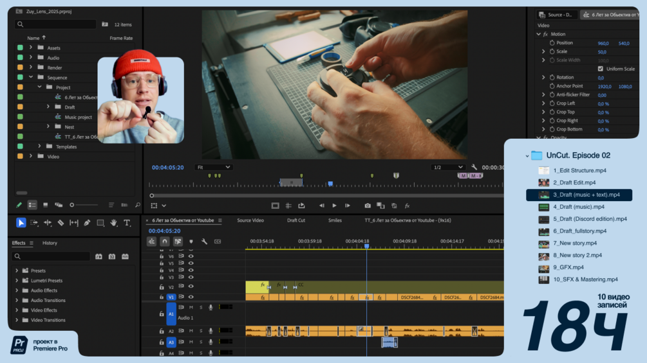Expand the Video Effects folder
The width and height of the screenshot is (647, 363).
point(17,310)
